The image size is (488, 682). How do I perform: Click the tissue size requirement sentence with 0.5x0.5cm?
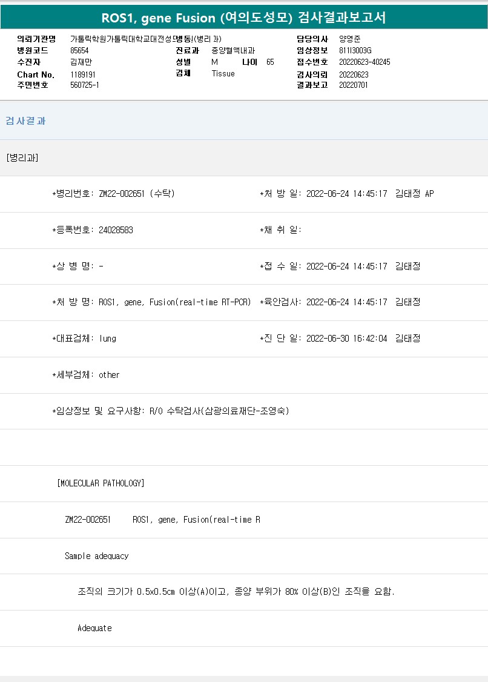[x=236, y=592]
